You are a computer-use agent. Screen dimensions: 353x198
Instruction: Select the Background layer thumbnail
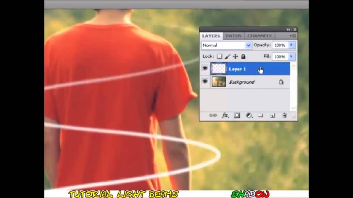point(219,82)
